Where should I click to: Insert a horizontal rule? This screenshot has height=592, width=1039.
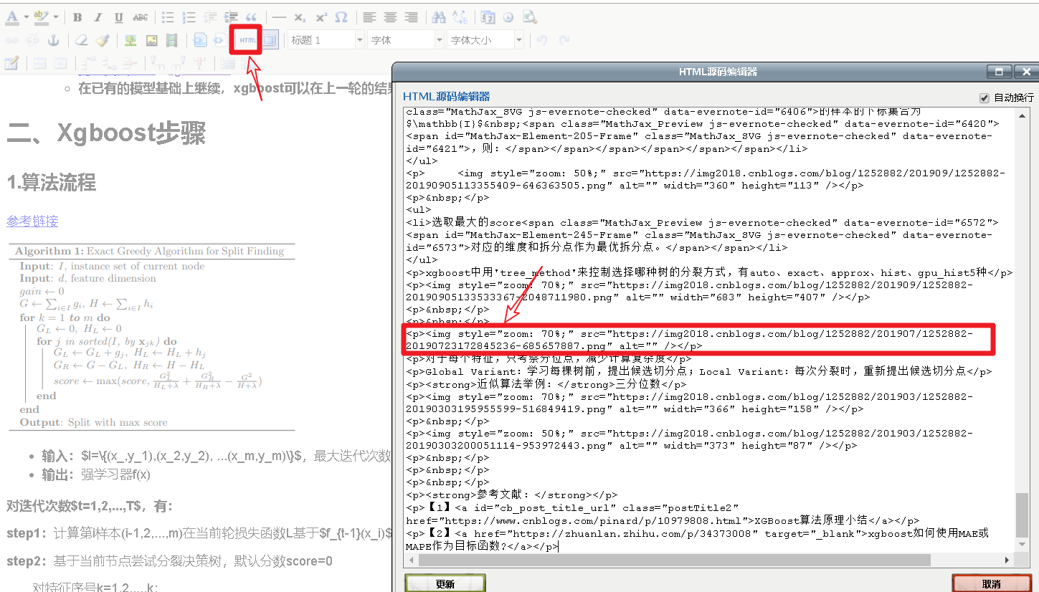(279, 17)
